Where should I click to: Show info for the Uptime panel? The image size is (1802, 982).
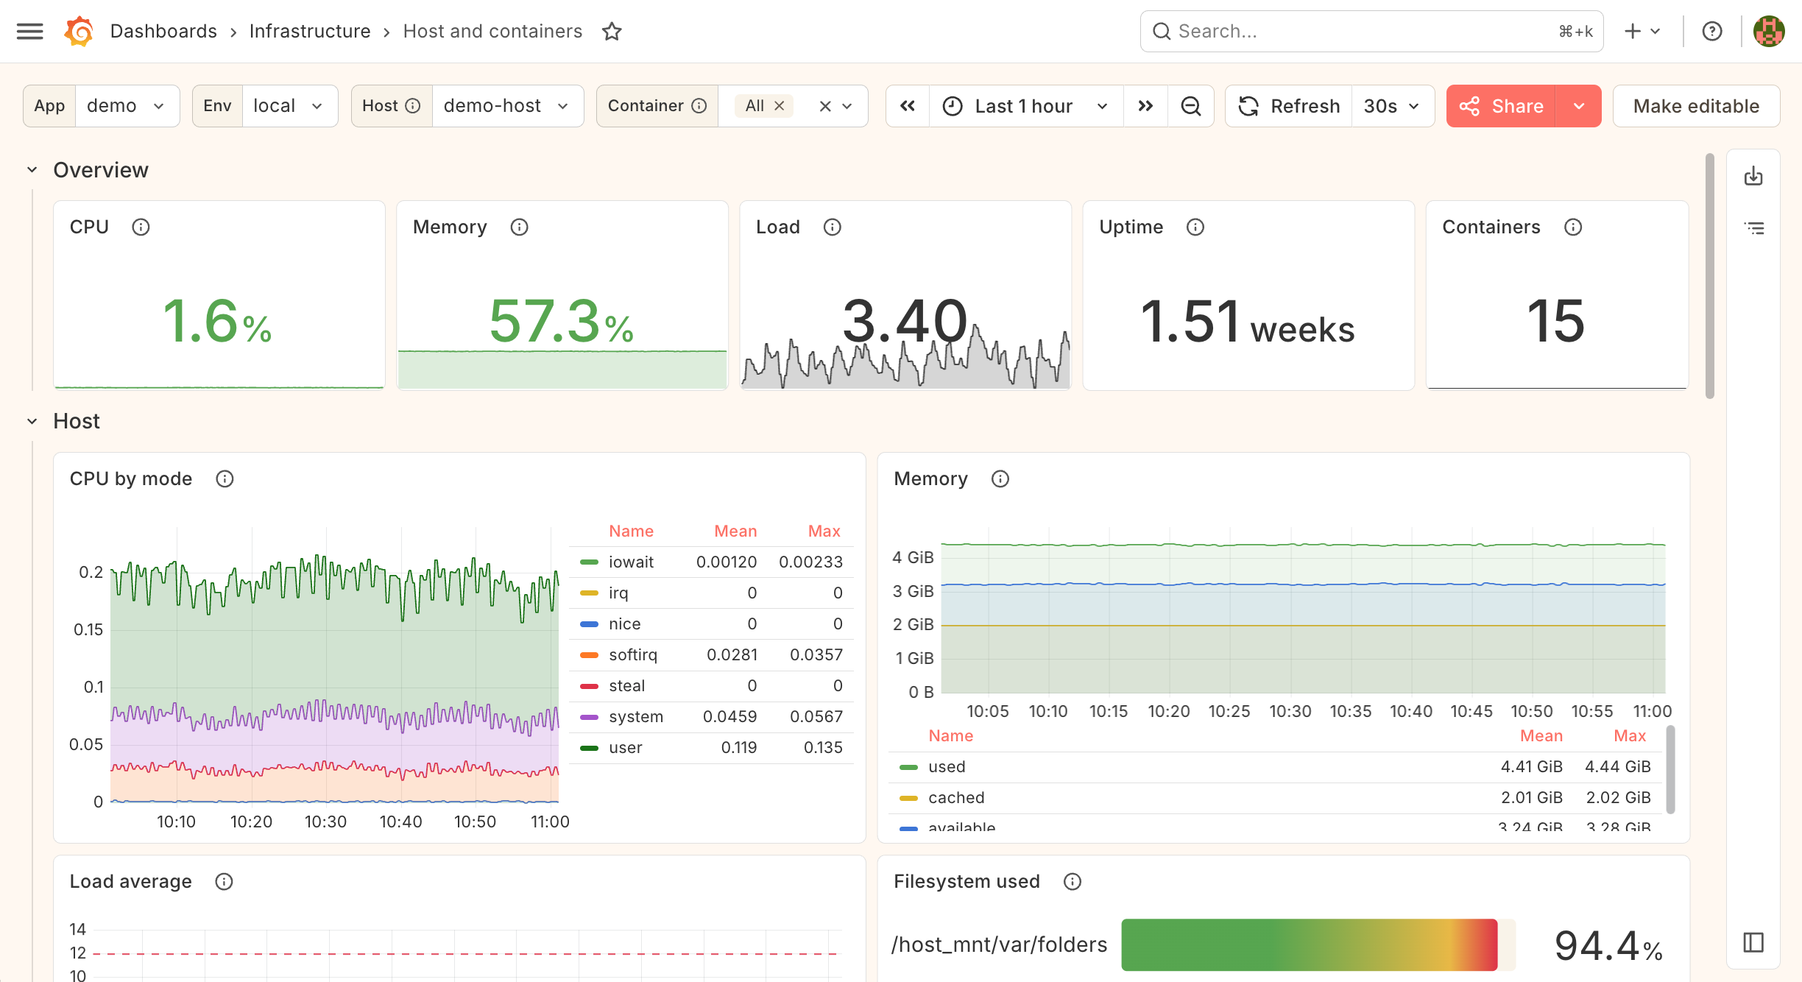coord(1195,227)
